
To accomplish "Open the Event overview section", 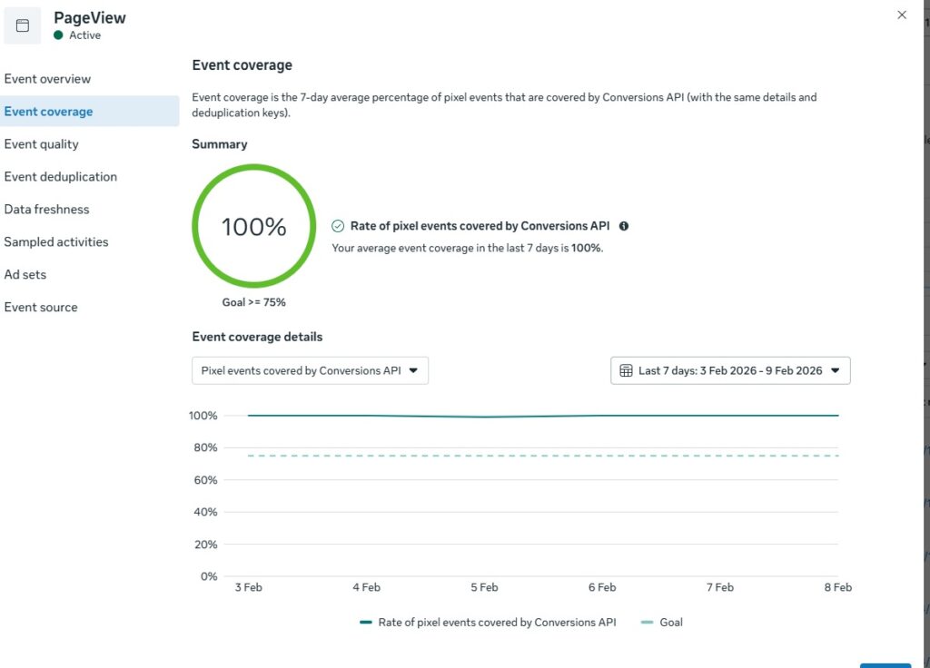I will click(47, 79).
